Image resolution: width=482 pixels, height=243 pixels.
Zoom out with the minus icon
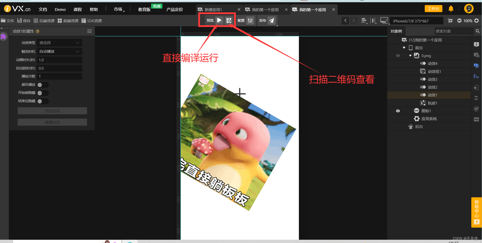click(x=459, y=21)
